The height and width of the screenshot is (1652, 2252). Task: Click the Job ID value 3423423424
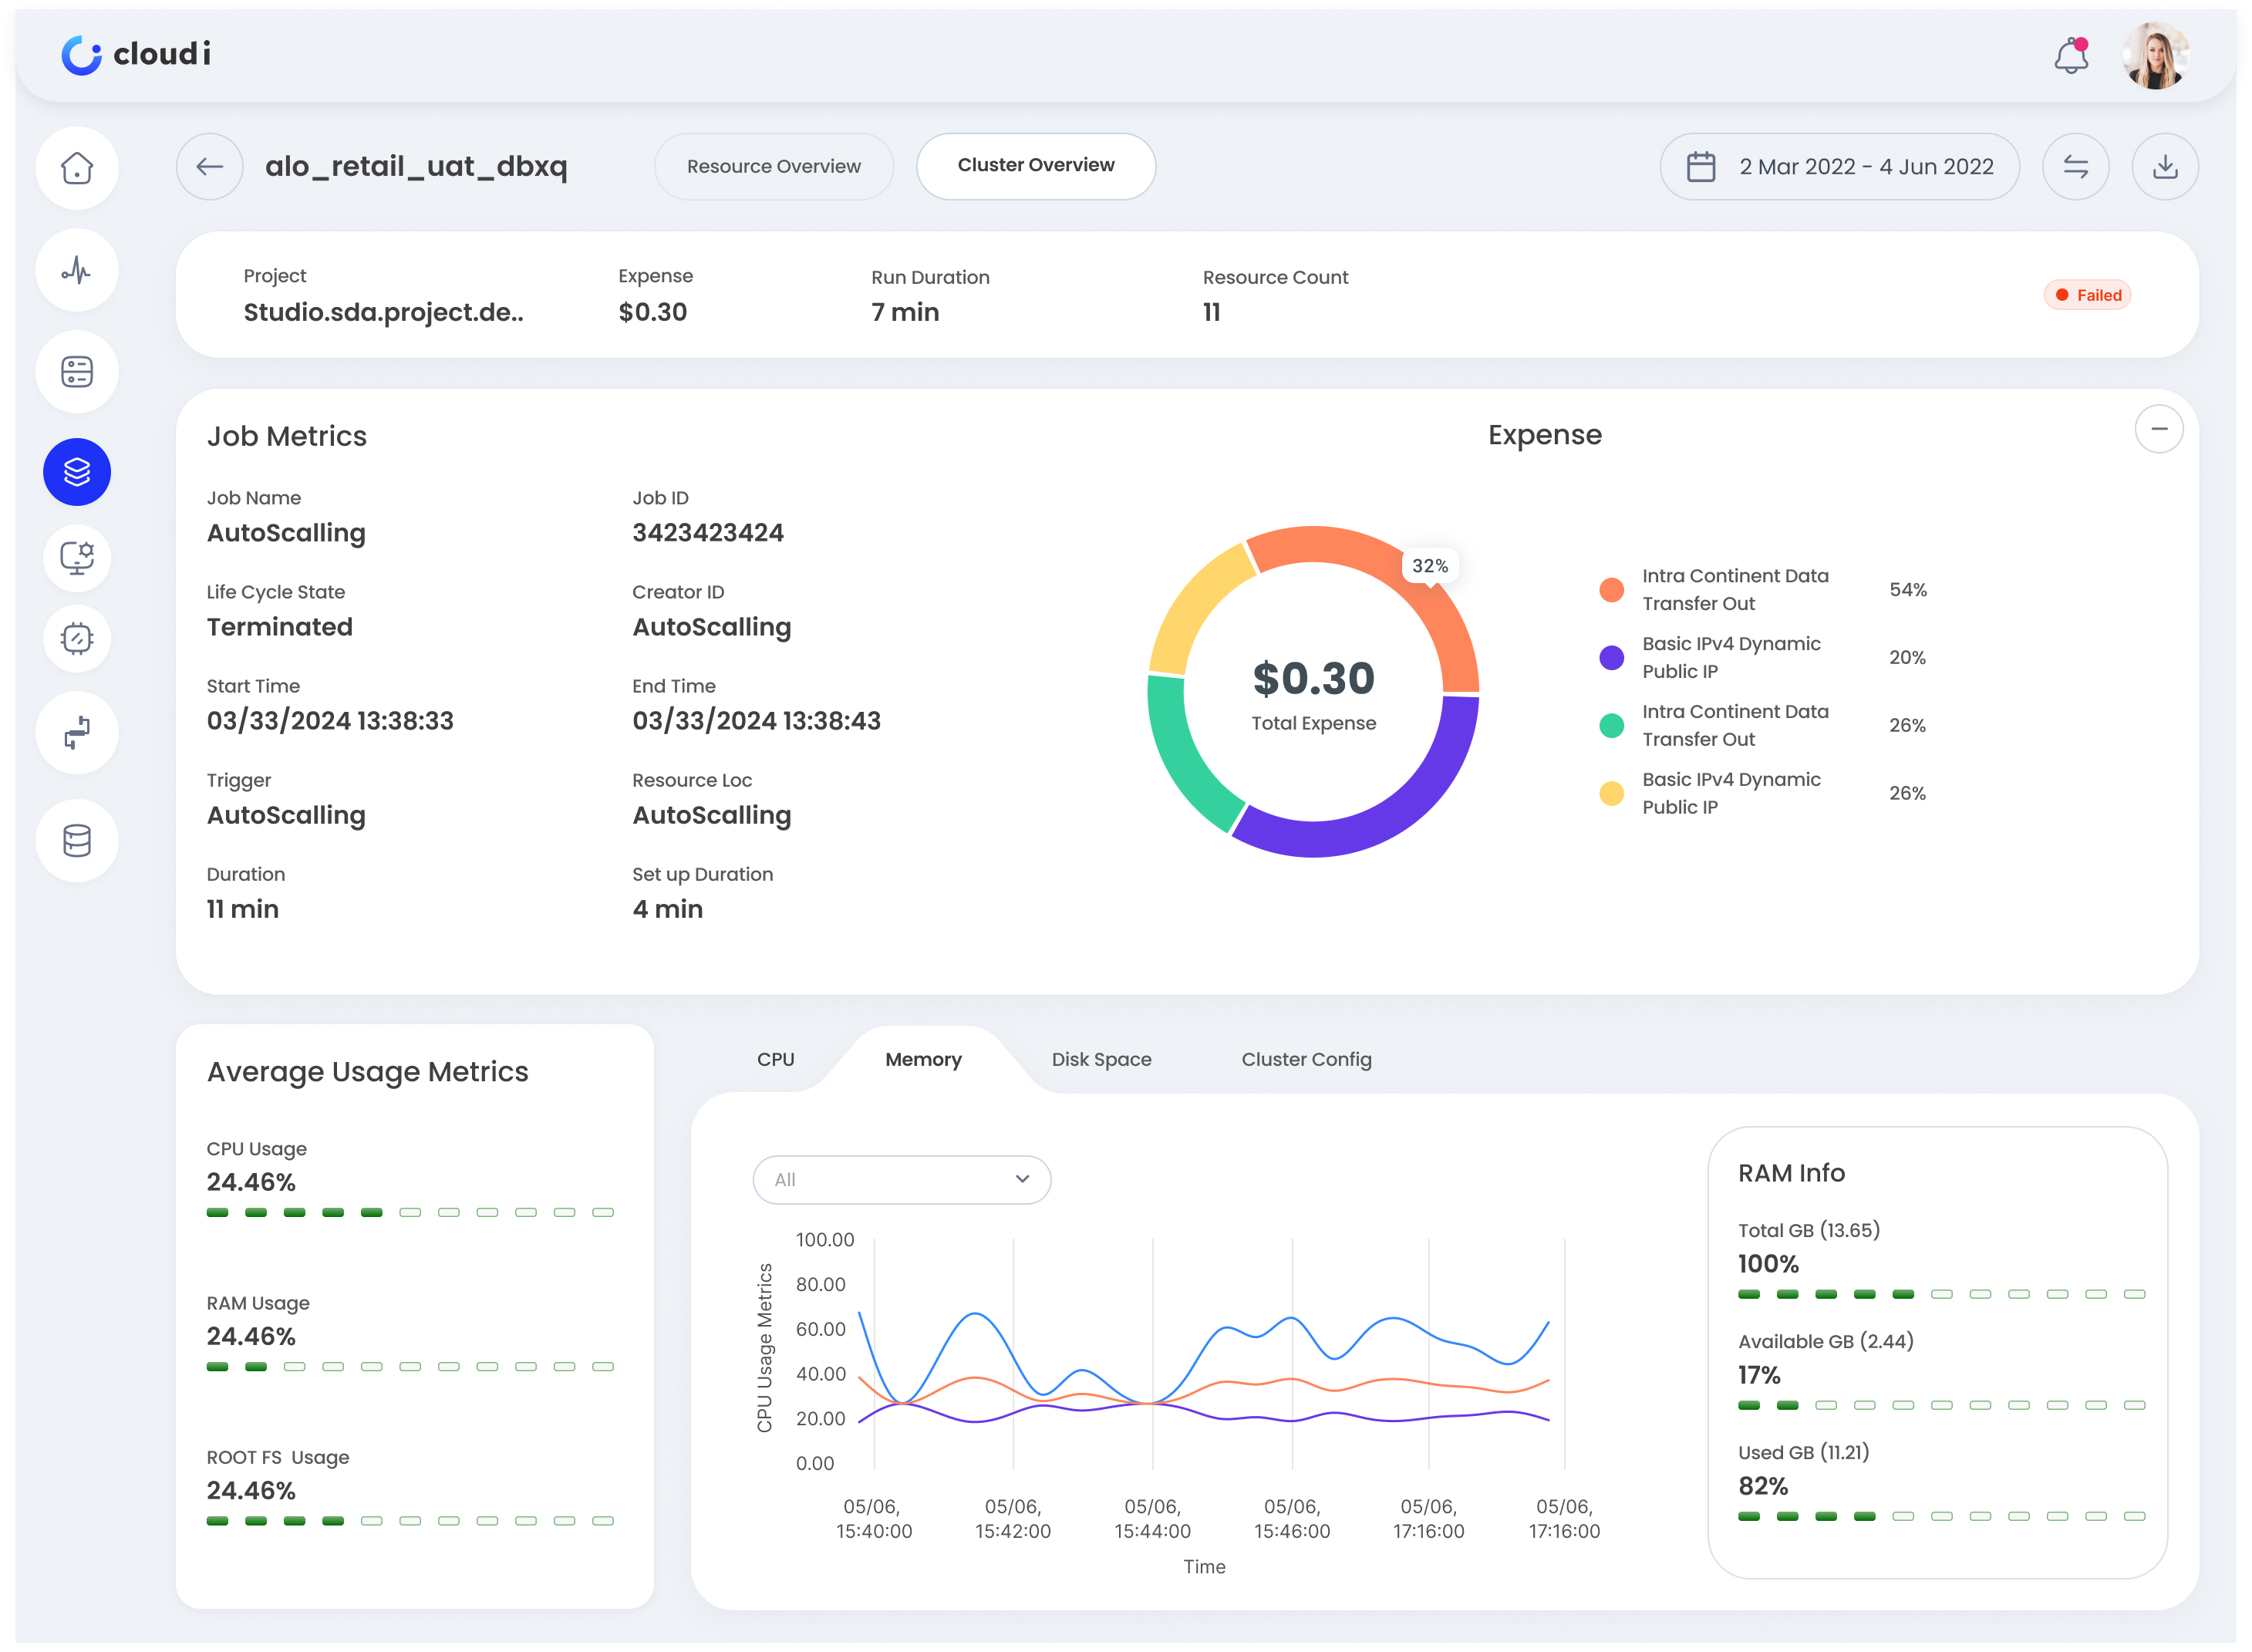click(708, 533)
